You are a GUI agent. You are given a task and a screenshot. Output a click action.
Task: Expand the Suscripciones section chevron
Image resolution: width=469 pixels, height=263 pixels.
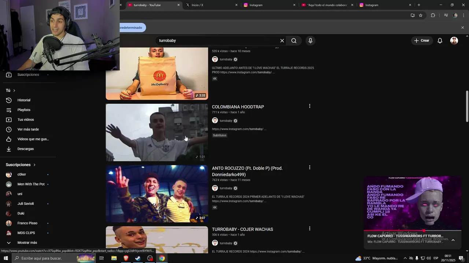pos(34,165)
